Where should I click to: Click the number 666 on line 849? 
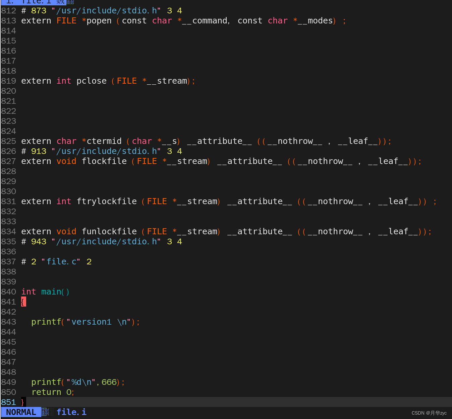tap(109, 382)
